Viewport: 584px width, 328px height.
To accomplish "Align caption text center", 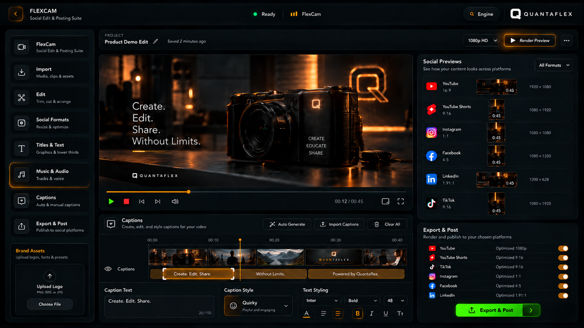I will (x=338, y=314).
